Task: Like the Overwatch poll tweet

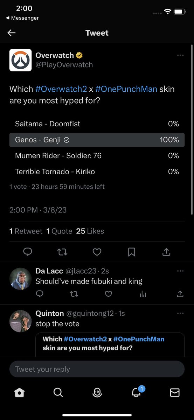Action: tap(97, 252)
